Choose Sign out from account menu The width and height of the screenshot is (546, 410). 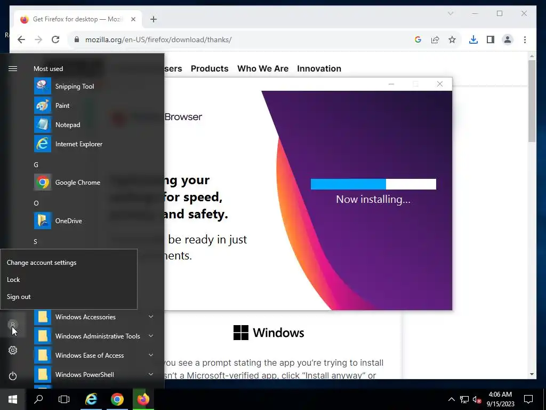(69, 297)
